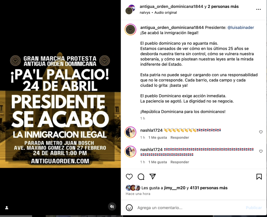Click the caption author's profile avatar

tap(130, 30)
